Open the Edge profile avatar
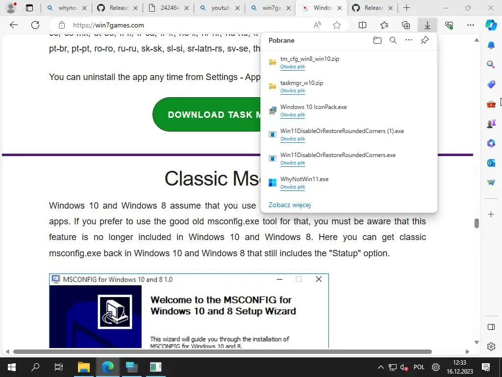This screenshot has height=377, width=502. pos(11,8)
